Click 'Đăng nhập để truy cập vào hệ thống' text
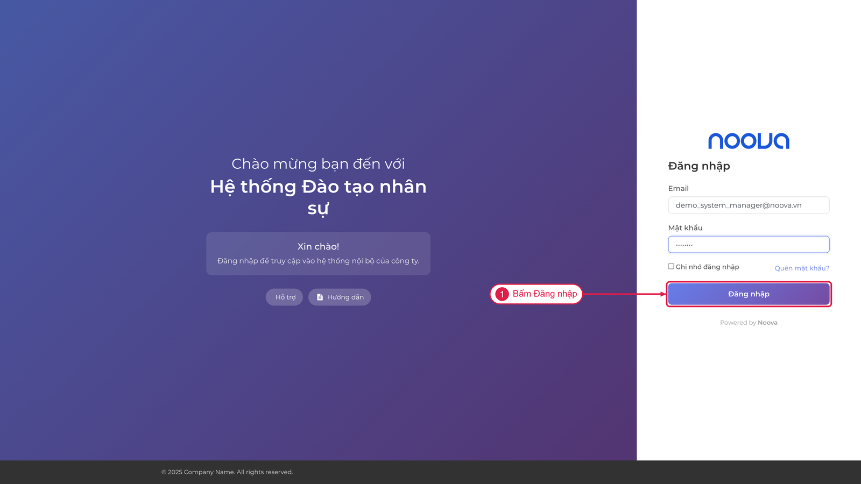The image size is (861, 484). tap(318, 261)
